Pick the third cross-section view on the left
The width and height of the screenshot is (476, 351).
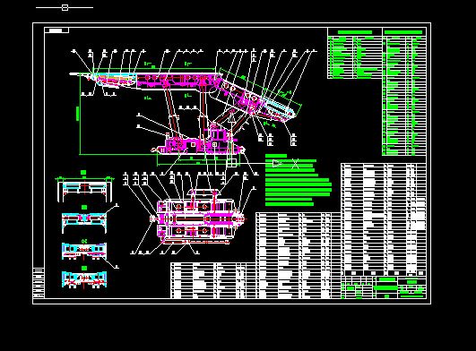[84, 251]
